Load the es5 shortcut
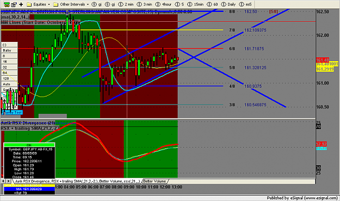The height and width of the screenshot is (201, 340). coord(245,4)
